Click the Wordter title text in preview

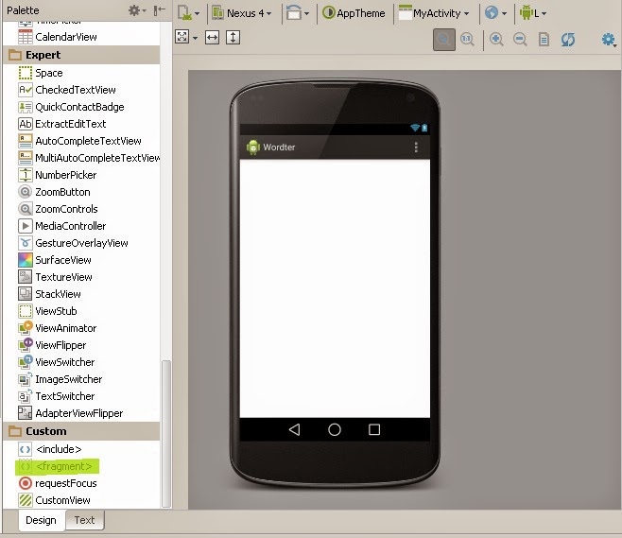pyautogui.click(x=279, y=148)
